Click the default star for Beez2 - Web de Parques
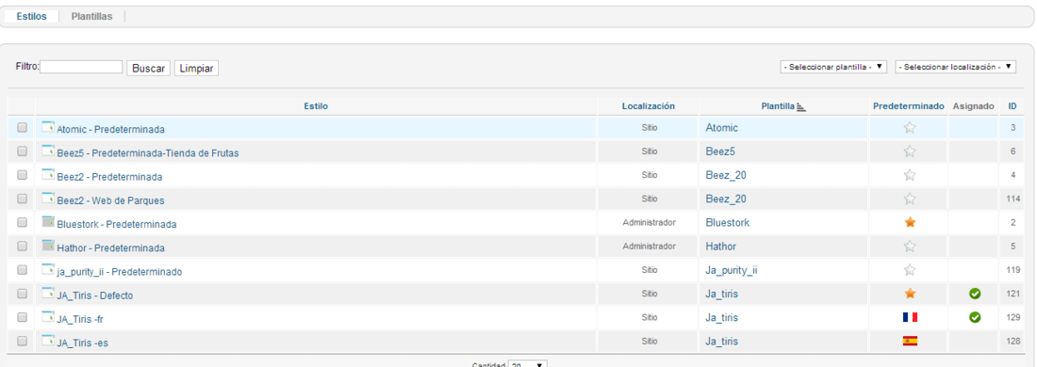This screenshot has height=367, width=1037. tap(910, 199)
